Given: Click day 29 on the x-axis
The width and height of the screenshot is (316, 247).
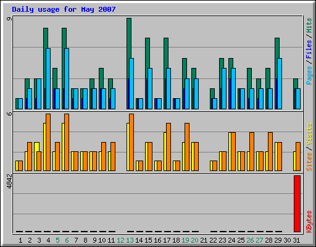Looking at the screenshot, I should click(278, 240).
